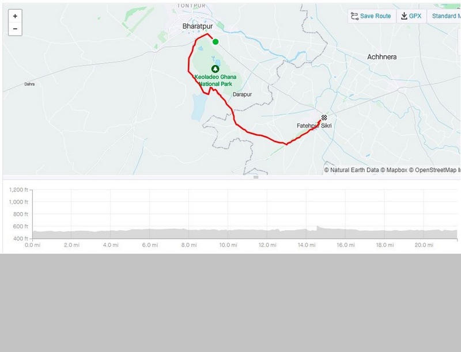Zoom in on the map with plus button
The height and width of the screenshot is (352, 461).
(x=15, y=16)
